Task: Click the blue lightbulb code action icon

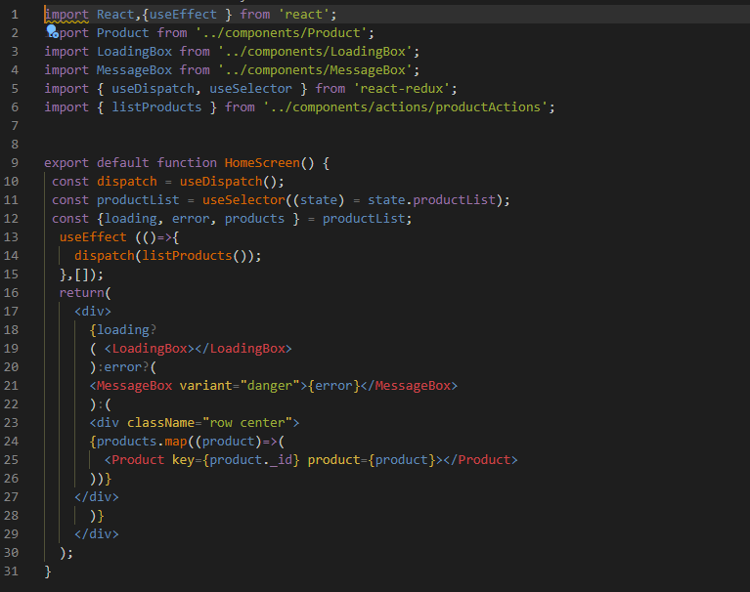Action: pos(52,31)
